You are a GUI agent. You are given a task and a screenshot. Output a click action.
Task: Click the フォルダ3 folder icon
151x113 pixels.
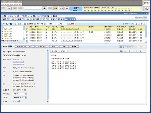click(x=5, y=34)
